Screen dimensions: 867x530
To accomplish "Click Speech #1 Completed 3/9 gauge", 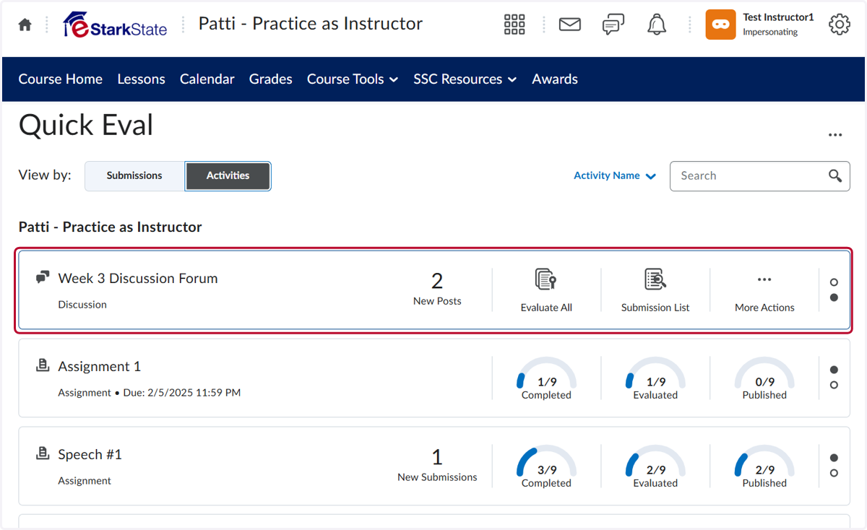I will (x=546, y=466).
